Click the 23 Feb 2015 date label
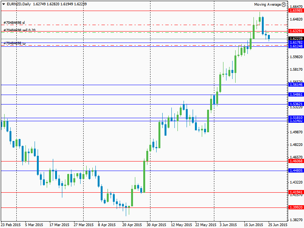The height and width of the screenshot is (228, 304). click(x=11, y=225)
